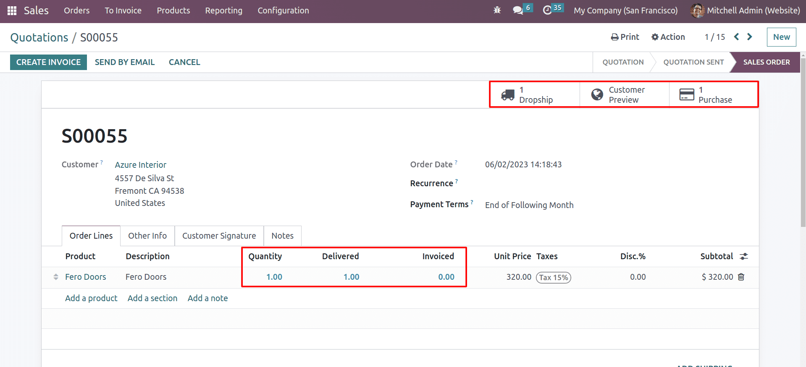
Task: Switch to the Other Info tab
Action: pyautogui.click(x=147, y=236)
